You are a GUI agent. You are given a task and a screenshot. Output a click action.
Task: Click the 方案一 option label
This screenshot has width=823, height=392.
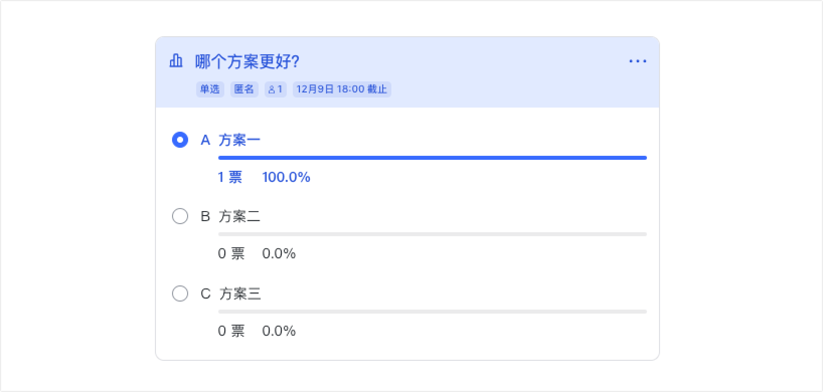click(239, 140)
